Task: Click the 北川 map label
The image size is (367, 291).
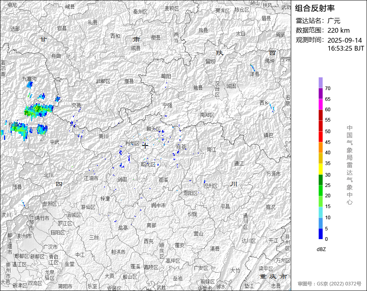Action: pos(49,175)
